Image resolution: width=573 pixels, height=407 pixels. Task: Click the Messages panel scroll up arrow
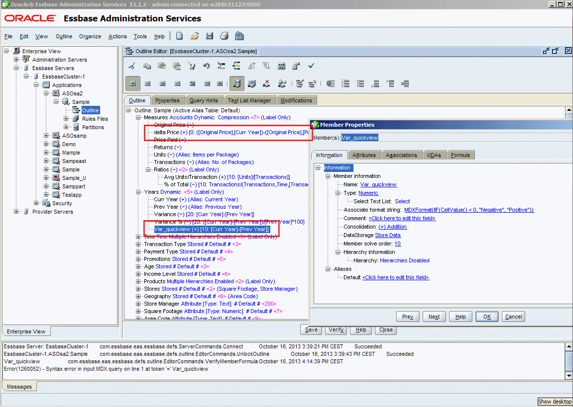coord(569,346)
